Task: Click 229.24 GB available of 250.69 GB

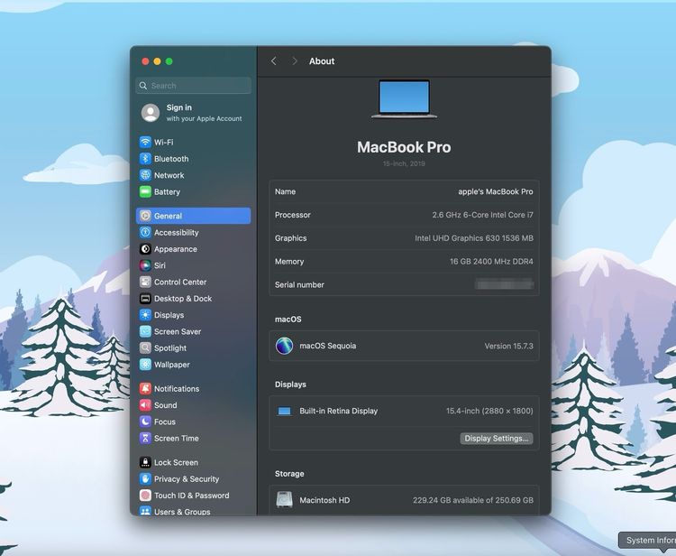Action: pos(473,500)
